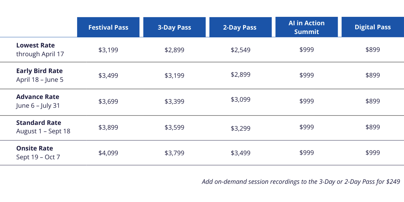
Task: Click the on-demand session recordings note
Action: [x=301, y=182]
